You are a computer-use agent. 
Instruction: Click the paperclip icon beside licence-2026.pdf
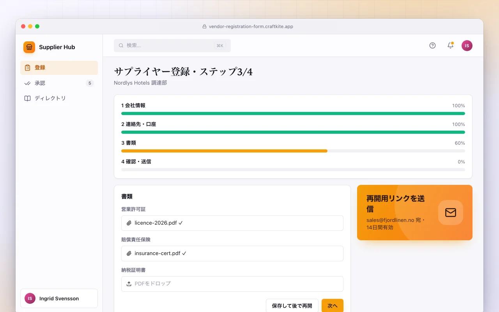pyautogui.click(x=129, y=223)
